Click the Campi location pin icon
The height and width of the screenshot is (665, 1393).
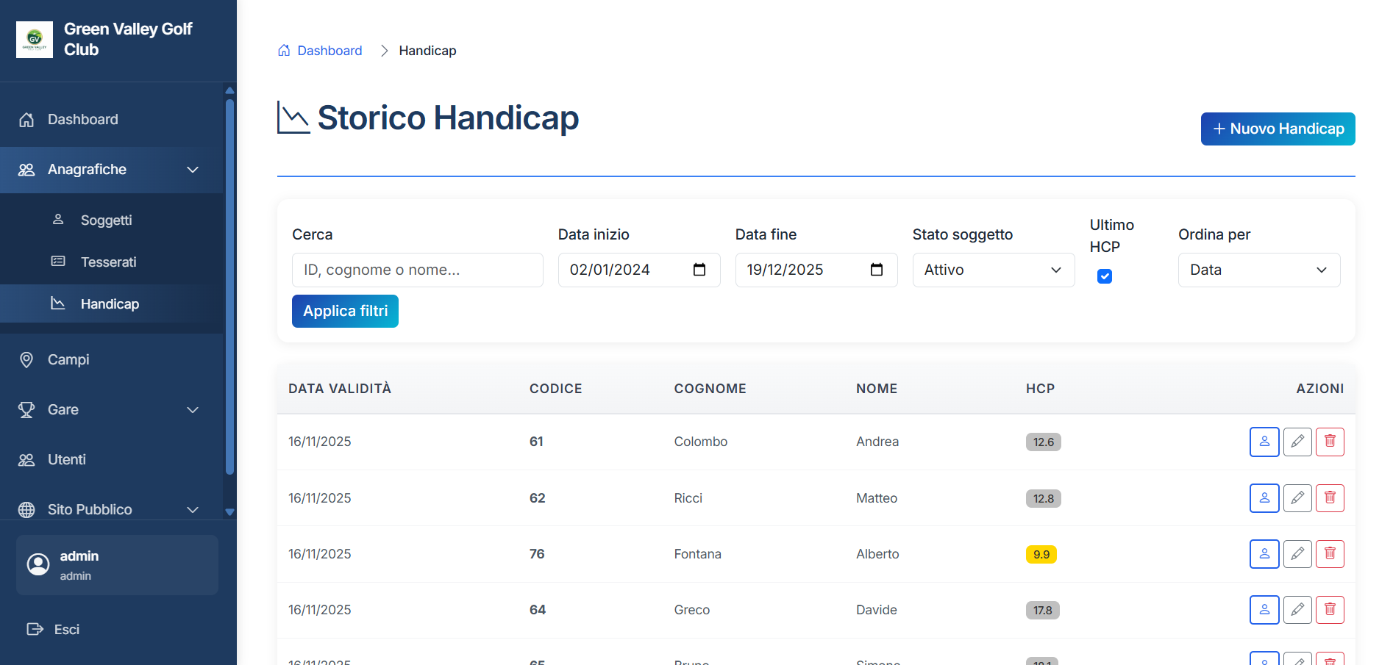tap(26, 359)
